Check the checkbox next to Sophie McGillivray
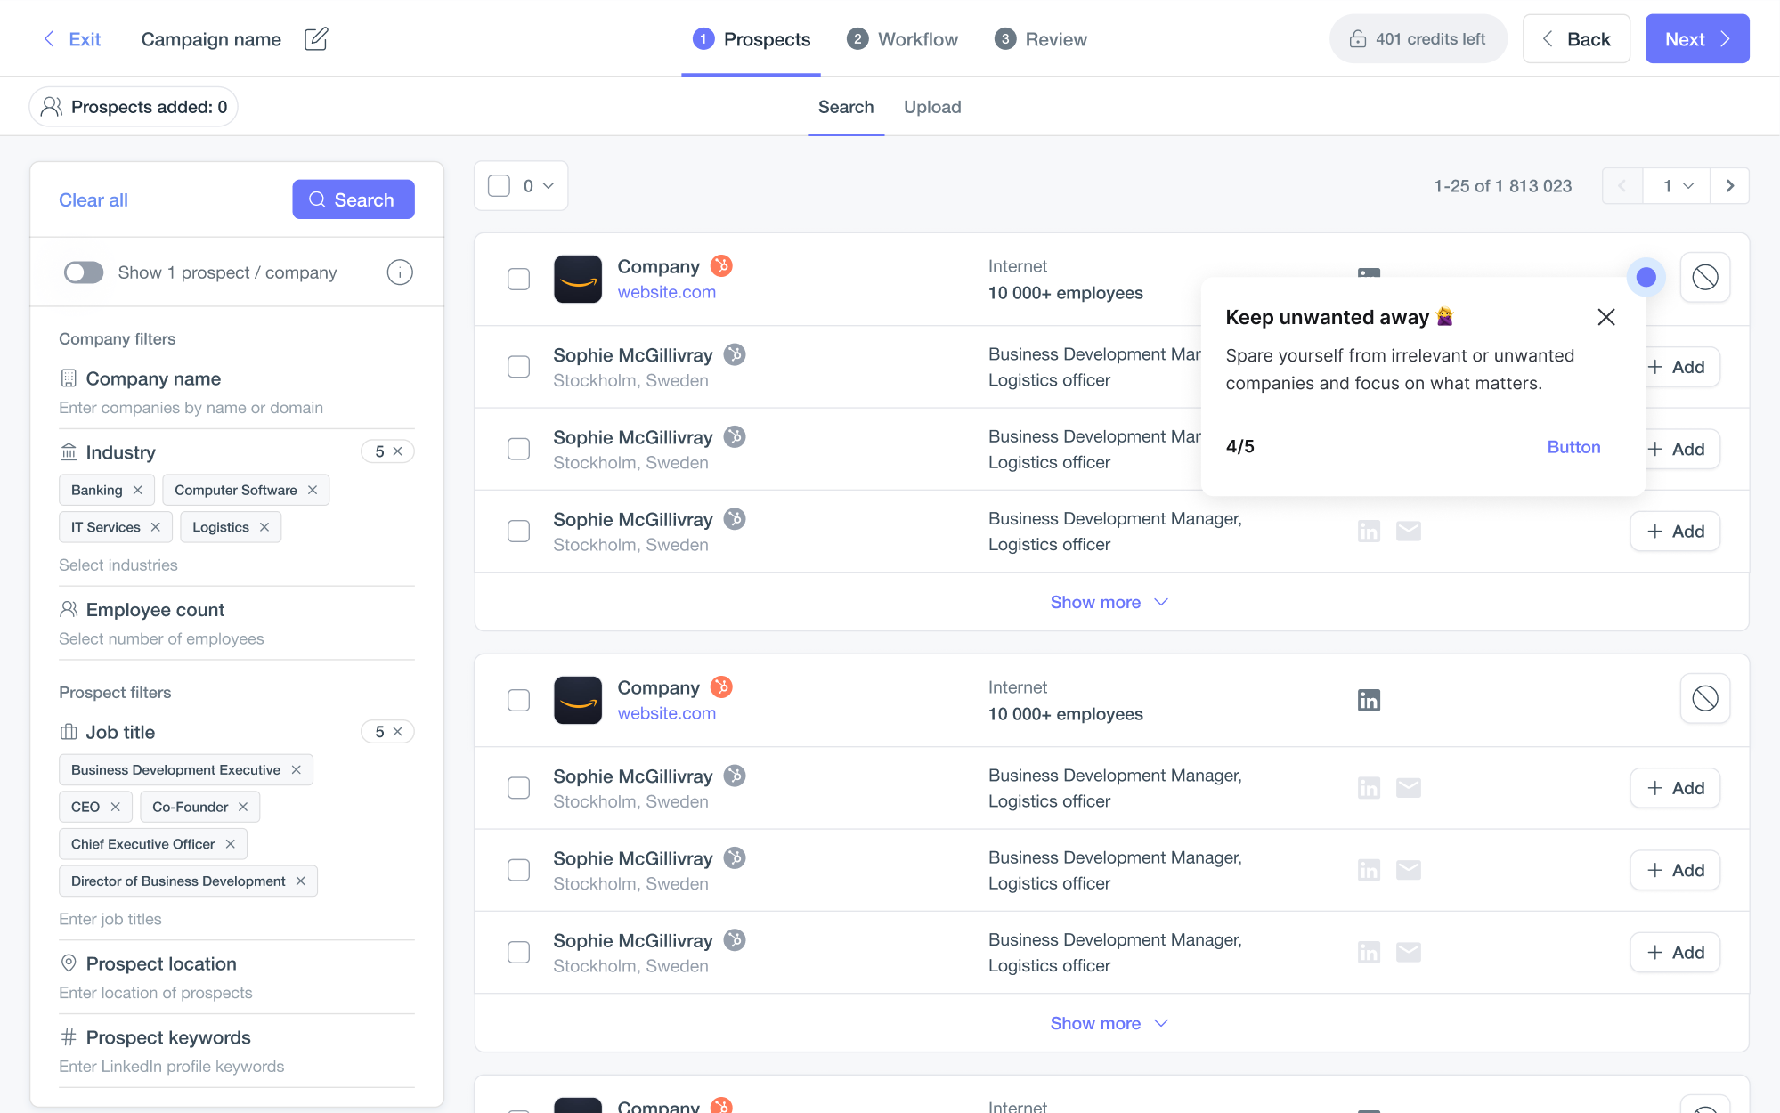The image size is (1780, 1113). [518, 366]
